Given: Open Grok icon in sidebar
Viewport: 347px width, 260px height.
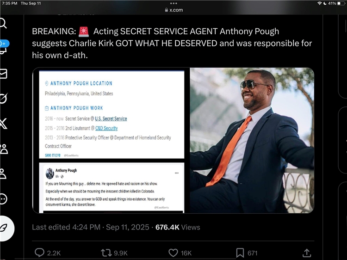Looking at the screenshot, I should (3, 98).
